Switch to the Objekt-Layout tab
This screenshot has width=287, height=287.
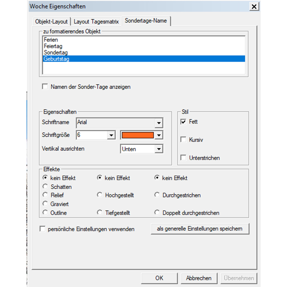(x=51, y=21)
